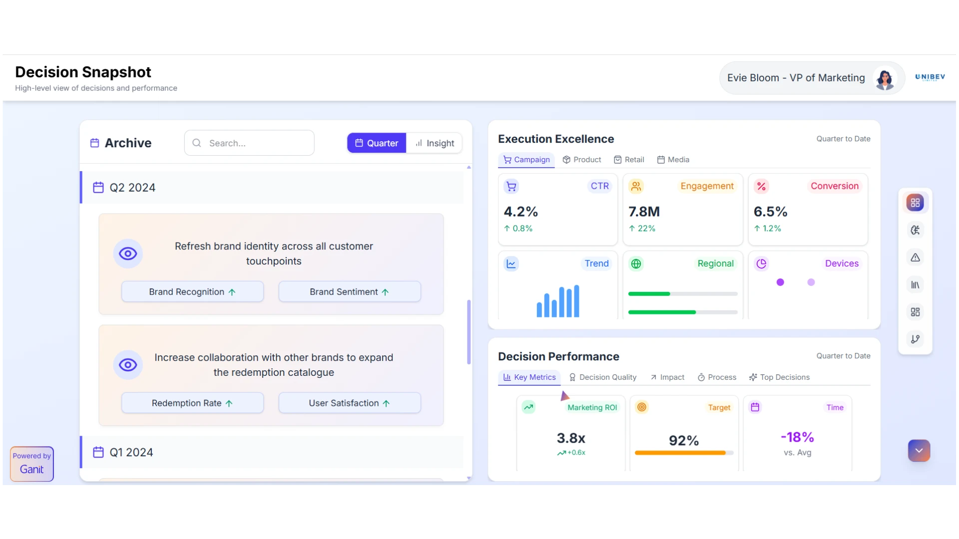Click the User Satisfaction metric button

click(349, 403)
